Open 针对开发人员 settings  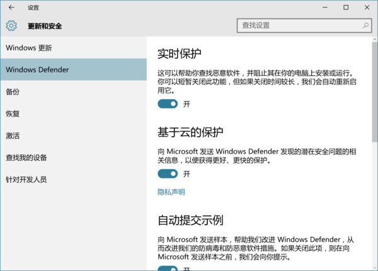pos(74,180)
